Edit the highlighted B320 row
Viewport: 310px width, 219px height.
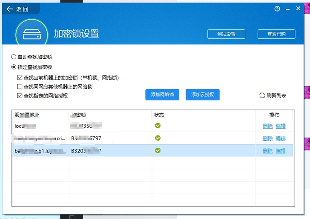[281, 151]
